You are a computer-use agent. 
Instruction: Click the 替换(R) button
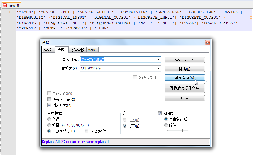[184, 69]
